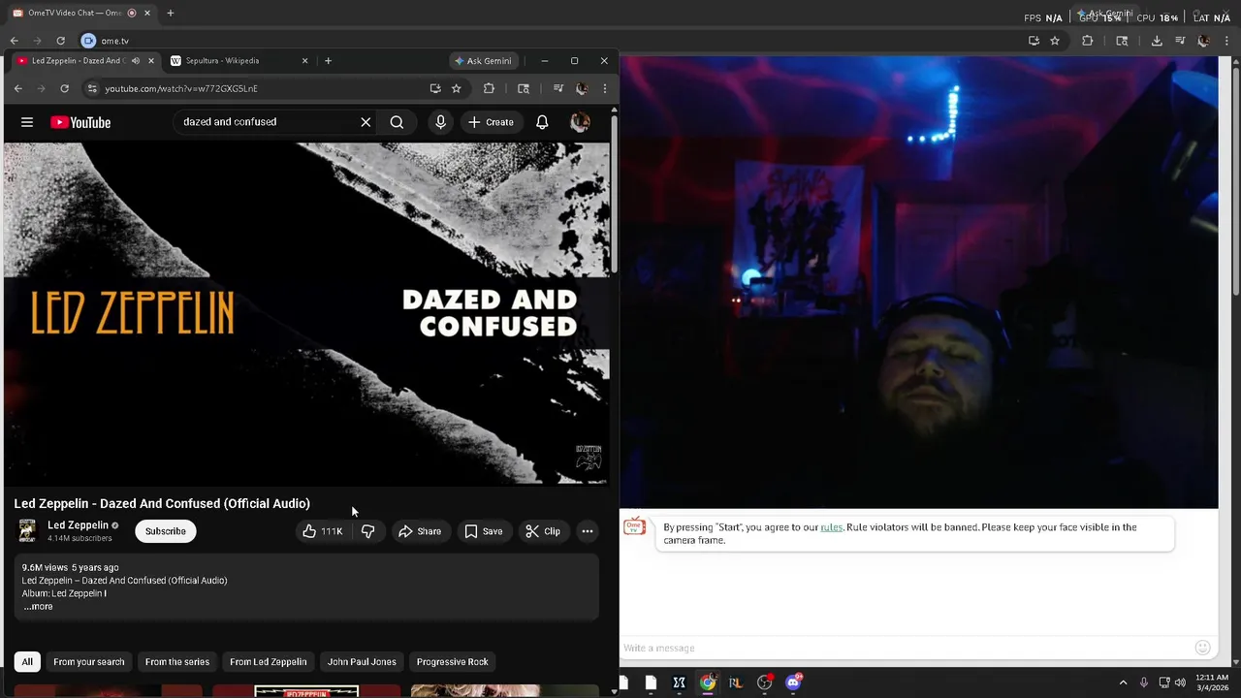Show hidden system tray icons
Screen dimensions: 1241x698
[x=1123, y=682]
